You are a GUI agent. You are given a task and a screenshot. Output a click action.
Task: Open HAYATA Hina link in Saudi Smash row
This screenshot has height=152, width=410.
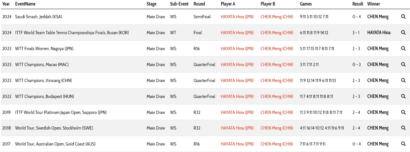click(237, 17)
